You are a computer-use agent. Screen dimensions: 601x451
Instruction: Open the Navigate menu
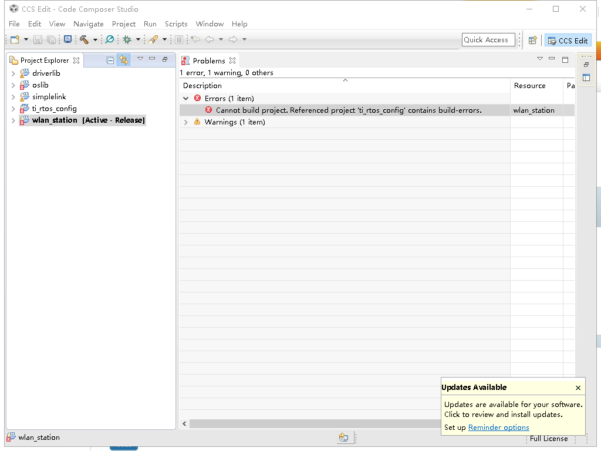[89, 23]
